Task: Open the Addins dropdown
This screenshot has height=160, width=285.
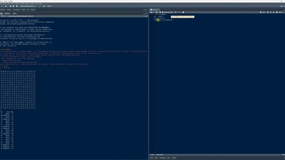Action: pos(49,6)
